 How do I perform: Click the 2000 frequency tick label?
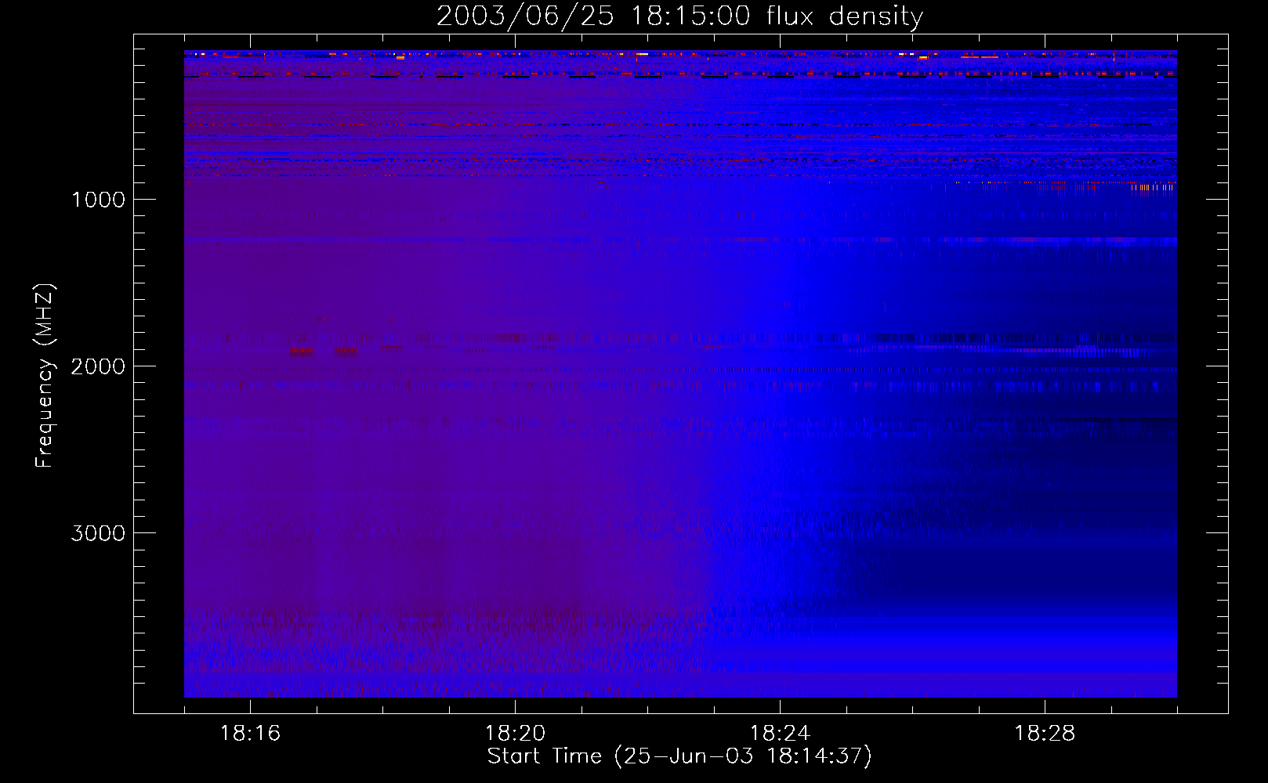pos(98,366)
